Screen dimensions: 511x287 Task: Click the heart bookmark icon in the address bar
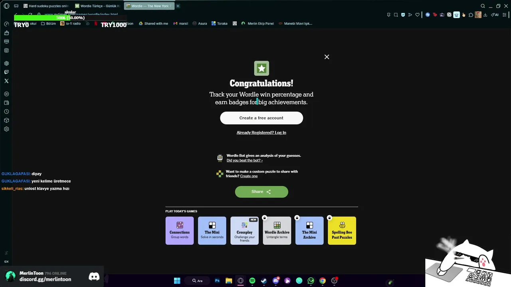click(x=417, y=15)
